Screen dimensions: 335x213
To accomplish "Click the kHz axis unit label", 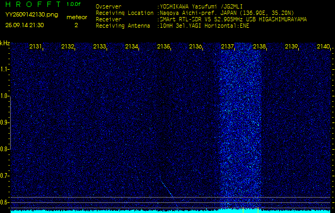I will pos(5,43).
